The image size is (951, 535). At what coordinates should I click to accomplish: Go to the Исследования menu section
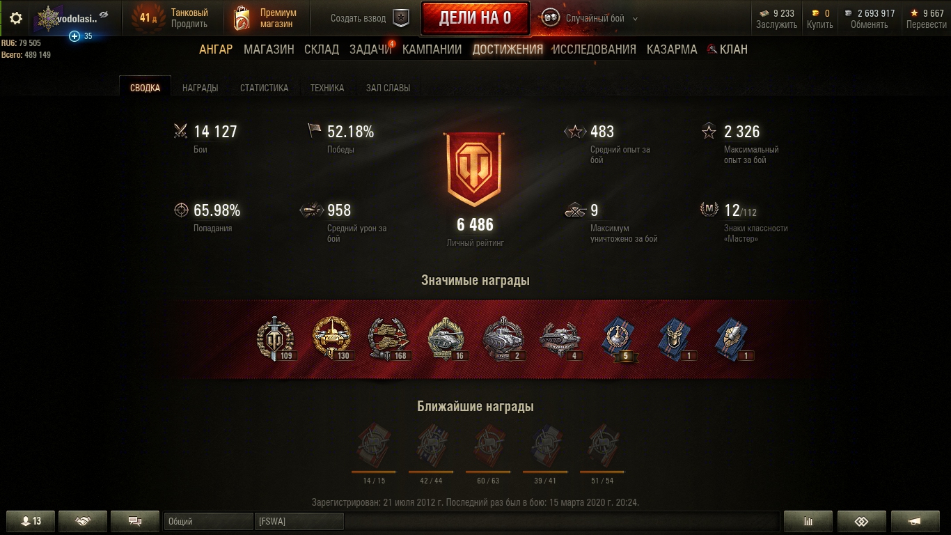coord(594,49)
